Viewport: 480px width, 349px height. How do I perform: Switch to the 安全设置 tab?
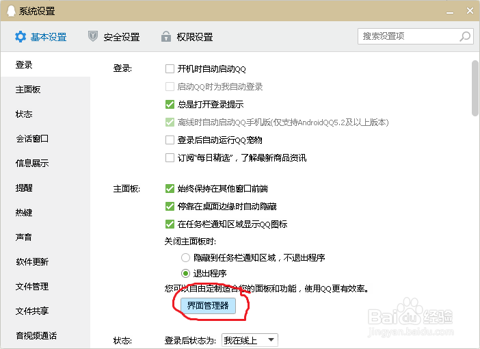pos(114,37)
